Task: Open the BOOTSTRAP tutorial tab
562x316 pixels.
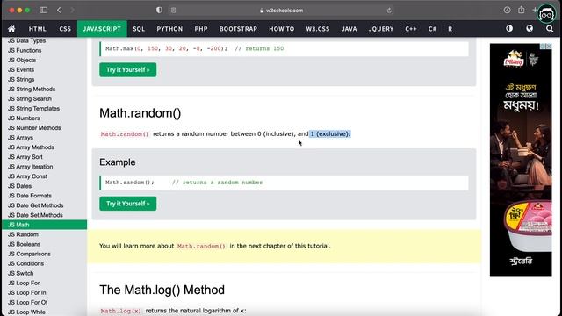Action: tap(238, 29)
